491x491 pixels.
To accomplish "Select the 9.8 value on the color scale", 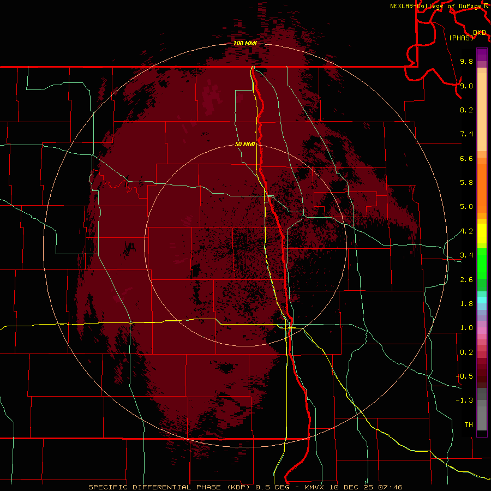I will click(x=466, y=61).
